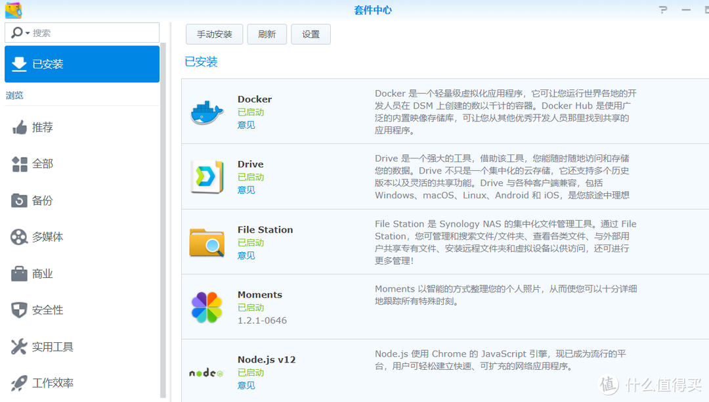Select the Moments colorful flower icon
Screen dimensions: 709x402
pyautogui.click(x=207, y=307)
